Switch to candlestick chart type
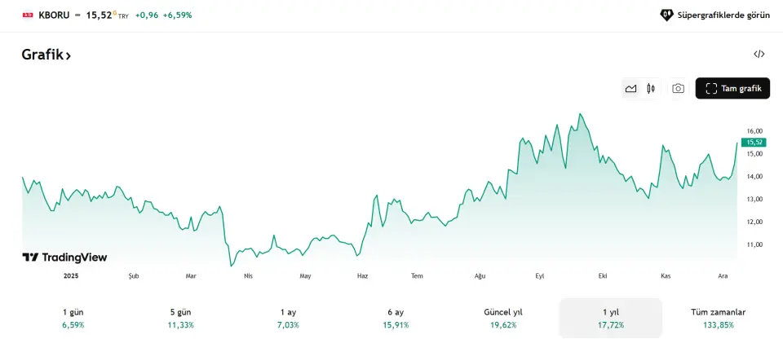The width and height of the screenshot is (783, 339). click(651, 89)
